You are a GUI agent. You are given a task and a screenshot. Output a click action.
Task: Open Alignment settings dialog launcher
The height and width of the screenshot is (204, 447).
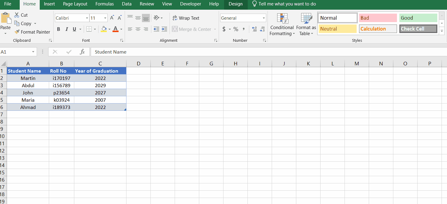pos(216,40)
